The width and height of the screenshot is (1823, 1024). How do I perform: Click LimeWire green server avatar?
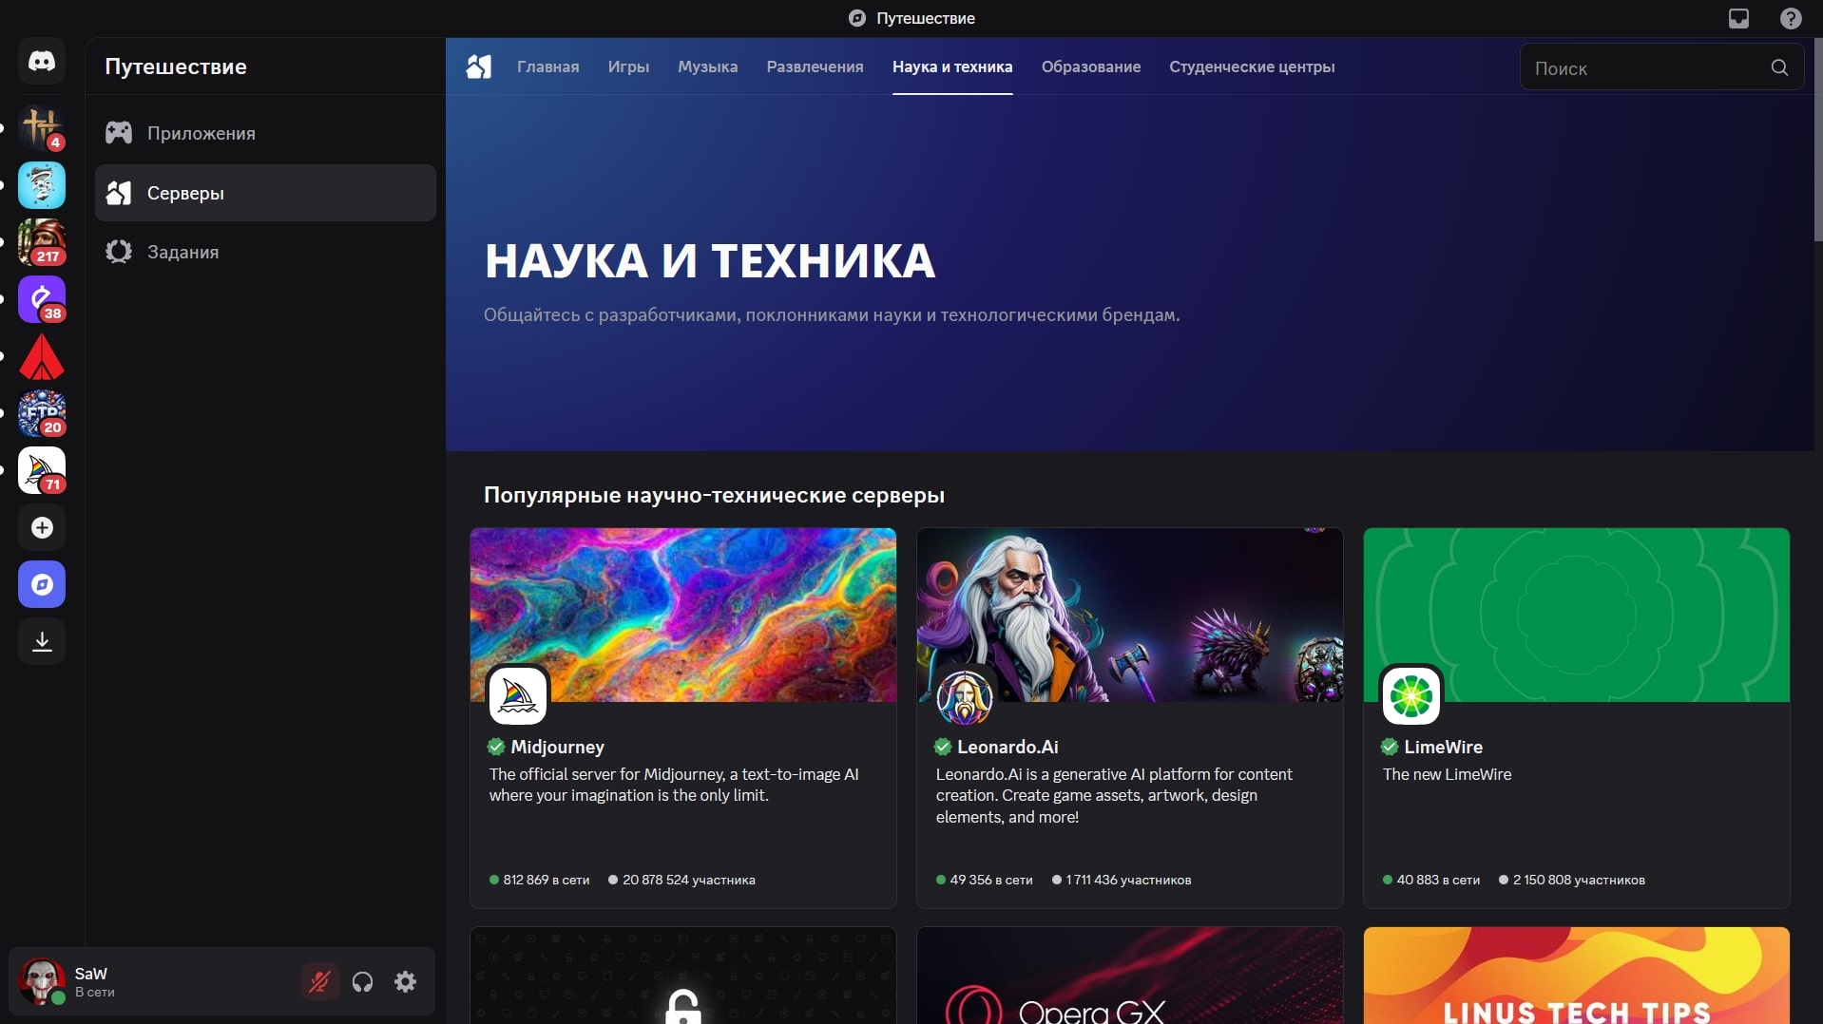click(1411, 695)
